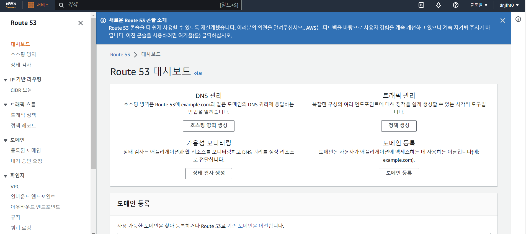
Task: Open 등록된 도메인 in sidebar
Action: (26, 150)
